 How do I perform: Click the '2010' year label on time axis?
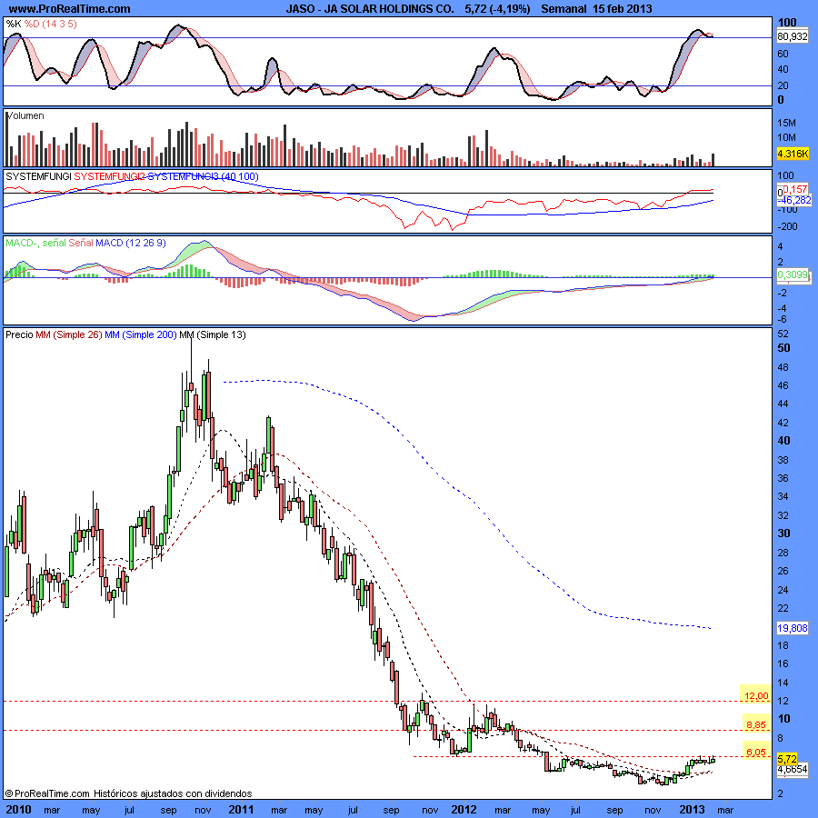tap(18, 810)
